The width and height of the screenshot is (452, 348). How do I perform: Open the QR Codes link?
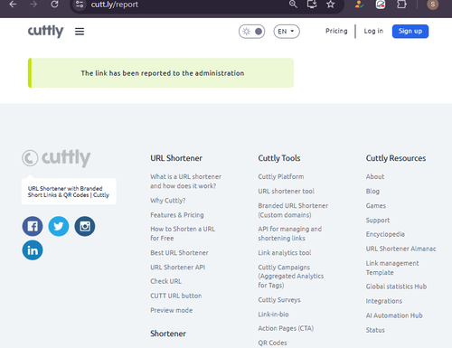272,343
